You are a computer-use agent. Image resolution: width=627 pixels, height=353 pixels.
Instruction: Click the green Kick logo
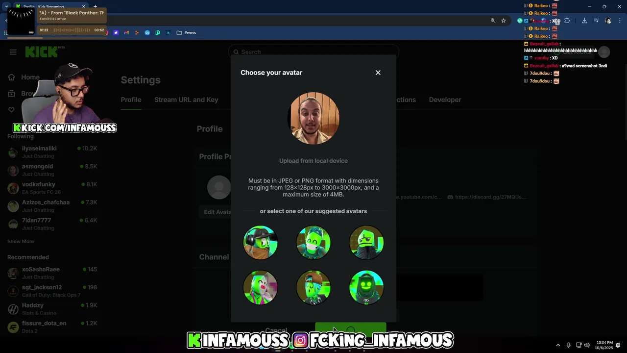42,52
